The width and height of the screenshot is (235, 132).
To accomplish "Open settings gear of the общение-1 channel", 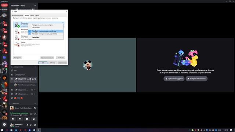I will (x=35, y=79).
